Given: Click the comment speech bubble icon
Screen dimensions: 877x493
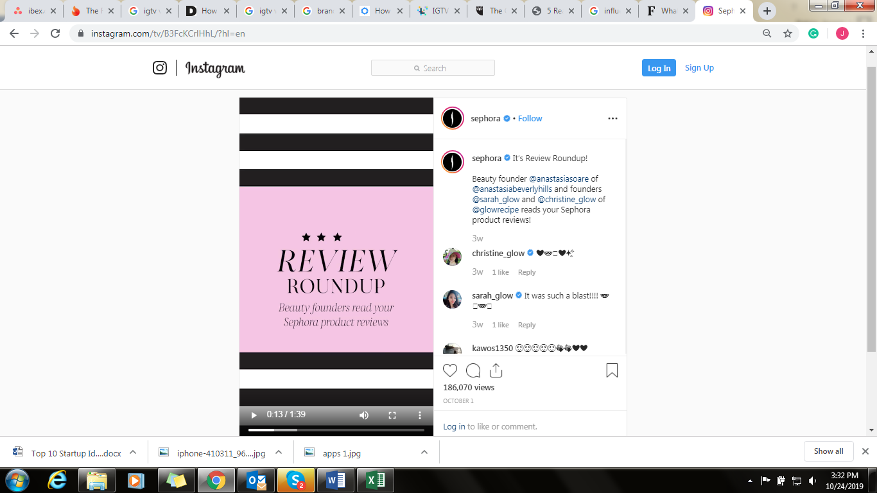Looking at the screenshot, I should click(x=473, y=370).
